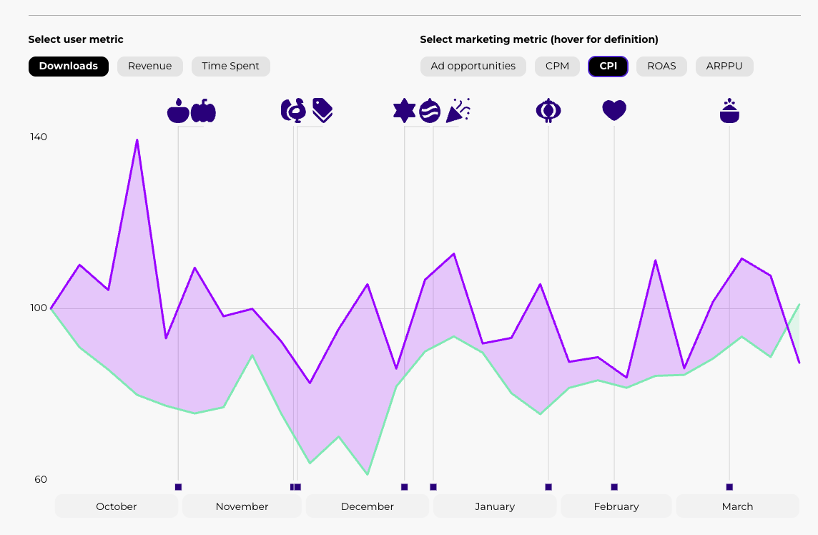818x535 pixels.
Task: Switch marketing metric to CPM
Action: pyautogui.click(x=558, y=66)
